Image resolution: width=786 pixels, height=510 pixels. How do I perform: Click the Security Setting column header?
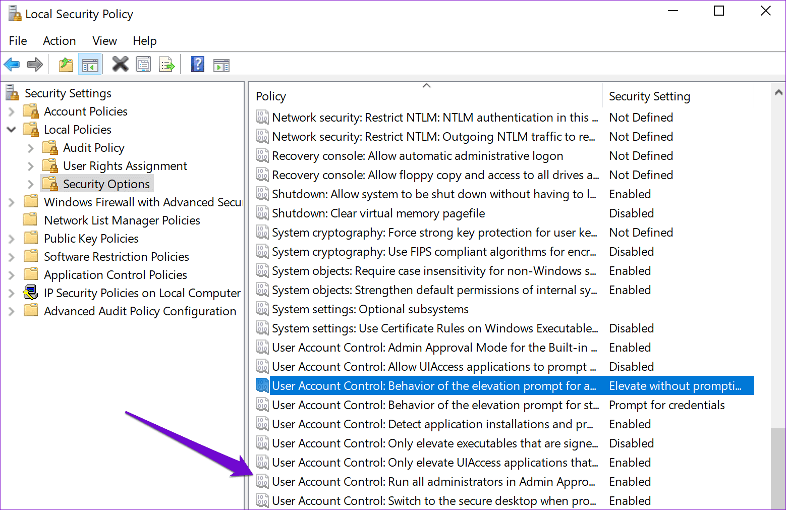coord(649,96)
